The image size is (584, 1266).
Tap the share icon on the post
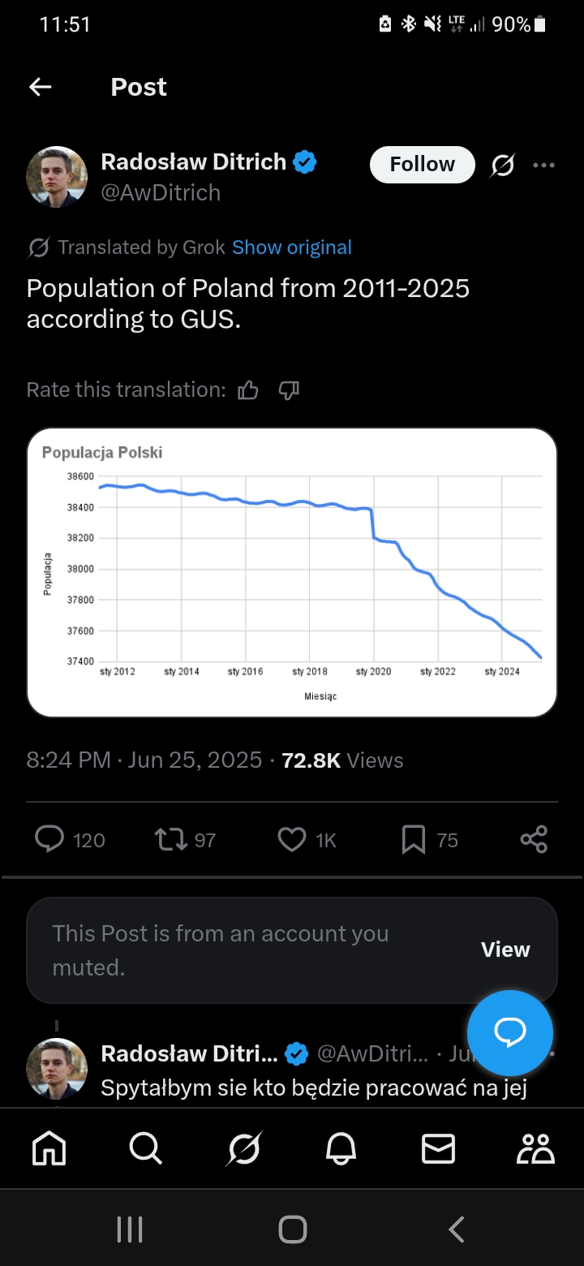pyautogui.click(x=534, y=839)
